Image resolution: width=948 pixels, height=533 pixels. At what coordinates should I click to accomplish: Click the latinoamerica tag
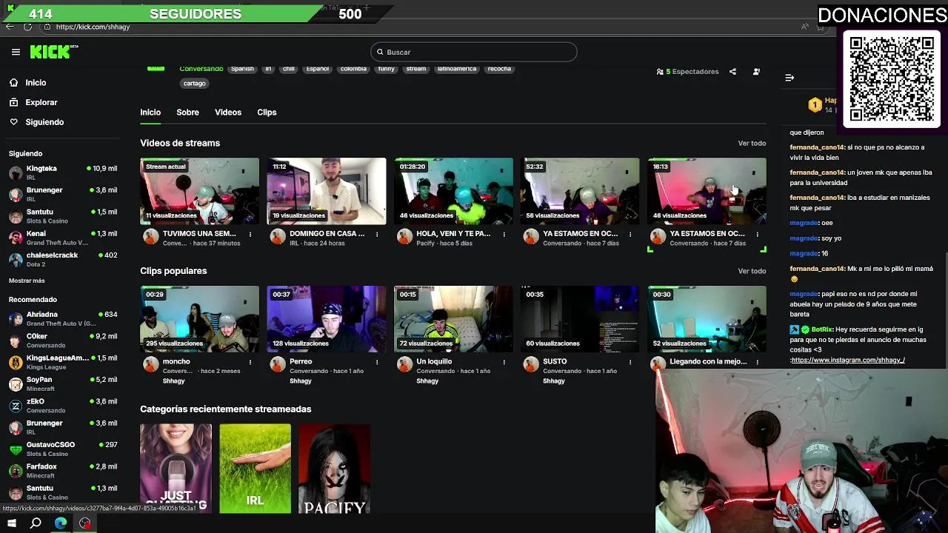pos(457,69)
